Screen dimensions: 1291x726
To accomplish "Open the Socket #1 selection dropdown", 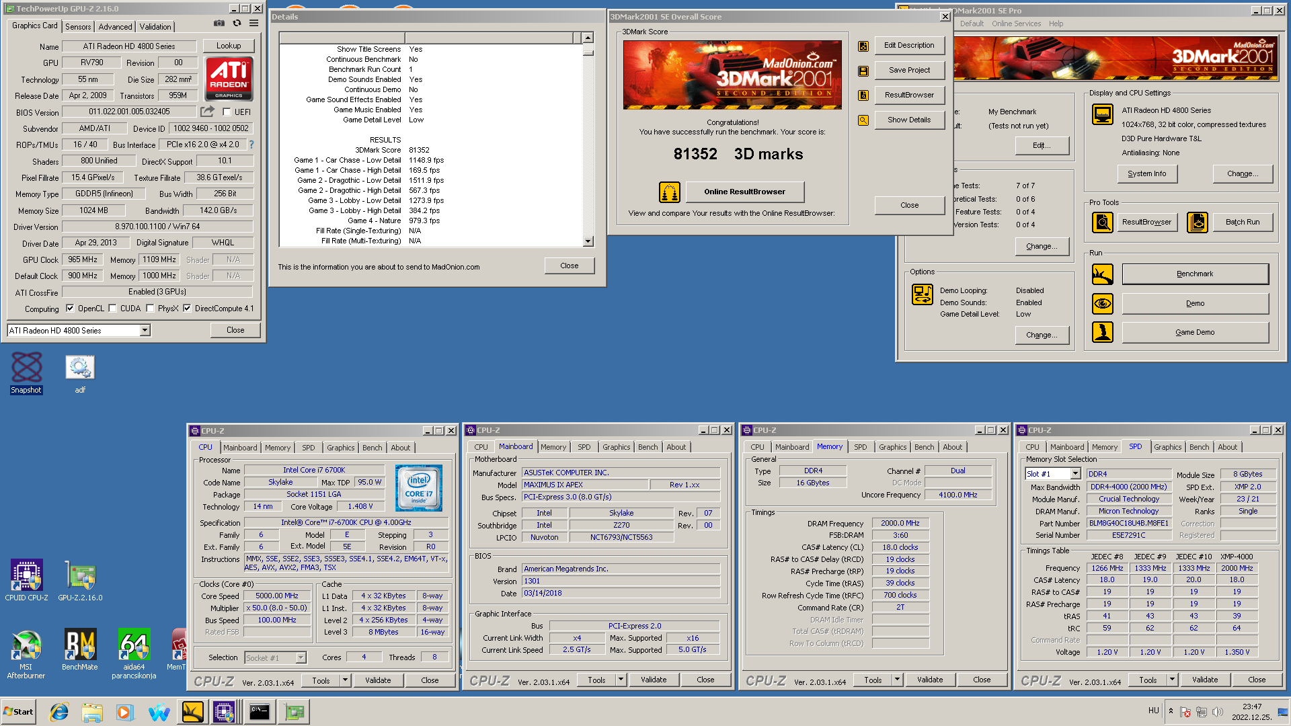I will (x=301, y=657).
